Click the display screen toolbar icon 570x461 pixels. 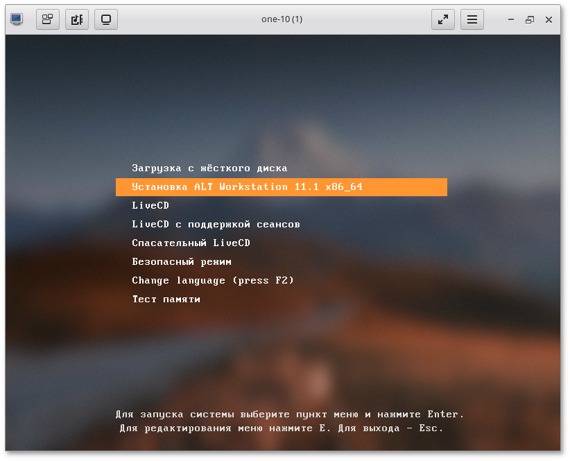coord(106,19)
